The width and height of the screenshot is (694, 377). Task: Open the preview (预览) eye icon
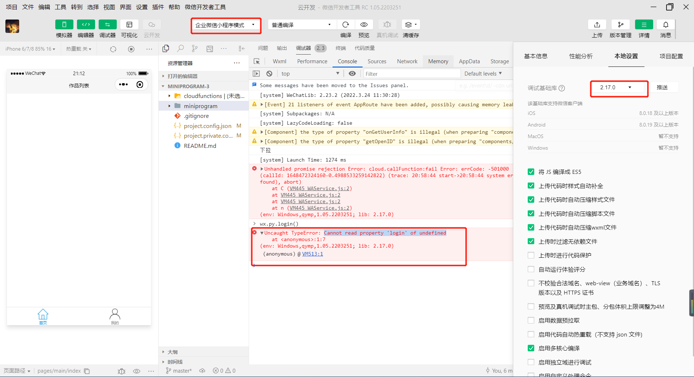click(364, 25)
